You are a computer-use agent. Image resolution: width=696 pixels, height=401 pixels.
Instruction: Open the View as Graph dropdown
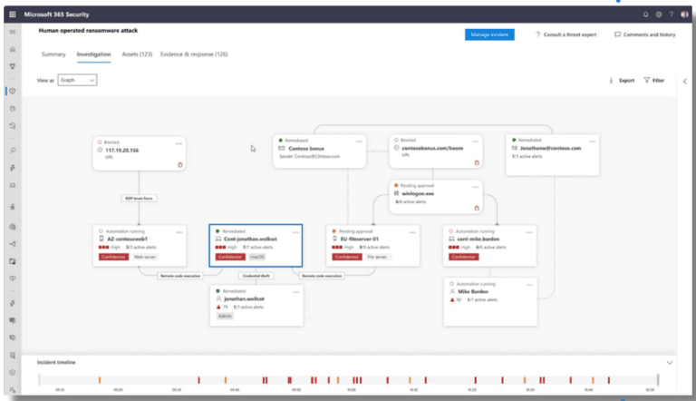click(78, 80)
